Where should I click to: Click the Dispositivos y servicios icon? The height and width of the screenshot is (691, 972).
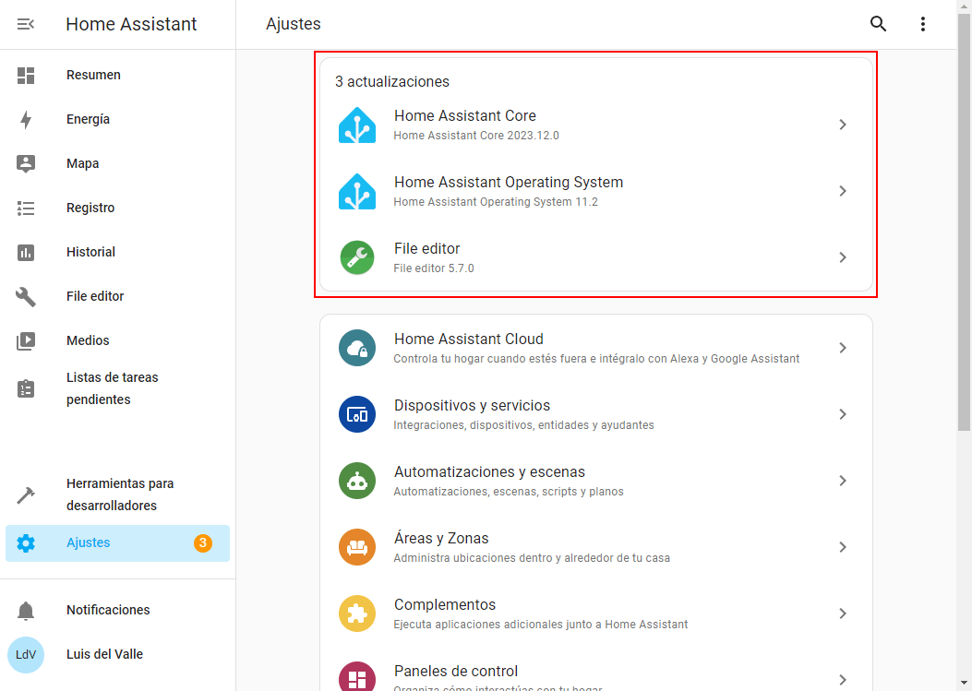point(357,414)
